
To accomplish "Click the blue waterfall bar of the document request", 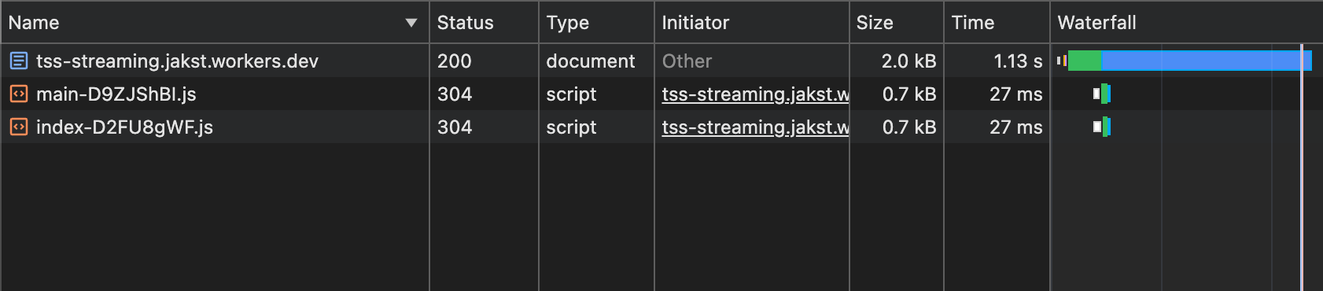I will [1206, 61].
